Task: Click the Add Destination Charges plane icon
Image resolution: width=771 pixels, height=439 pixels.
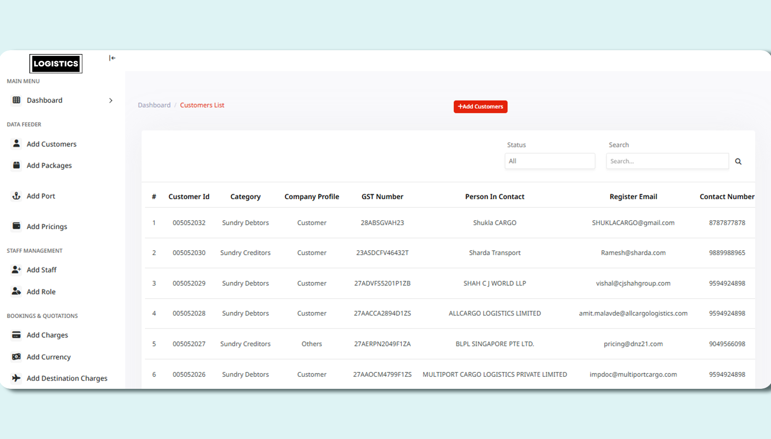Action: pos(16,378)
